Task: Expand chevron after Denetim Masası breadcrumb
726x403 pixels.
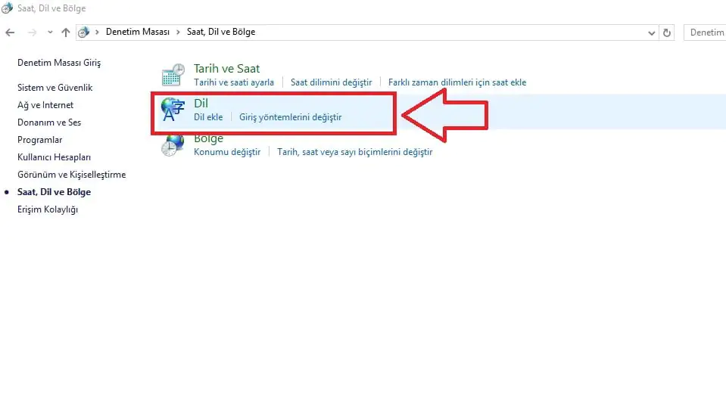Action: tap(178, 33)
